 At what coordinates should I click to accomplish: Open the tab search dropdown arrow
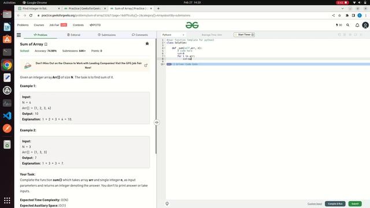click(x=342, y=9)
